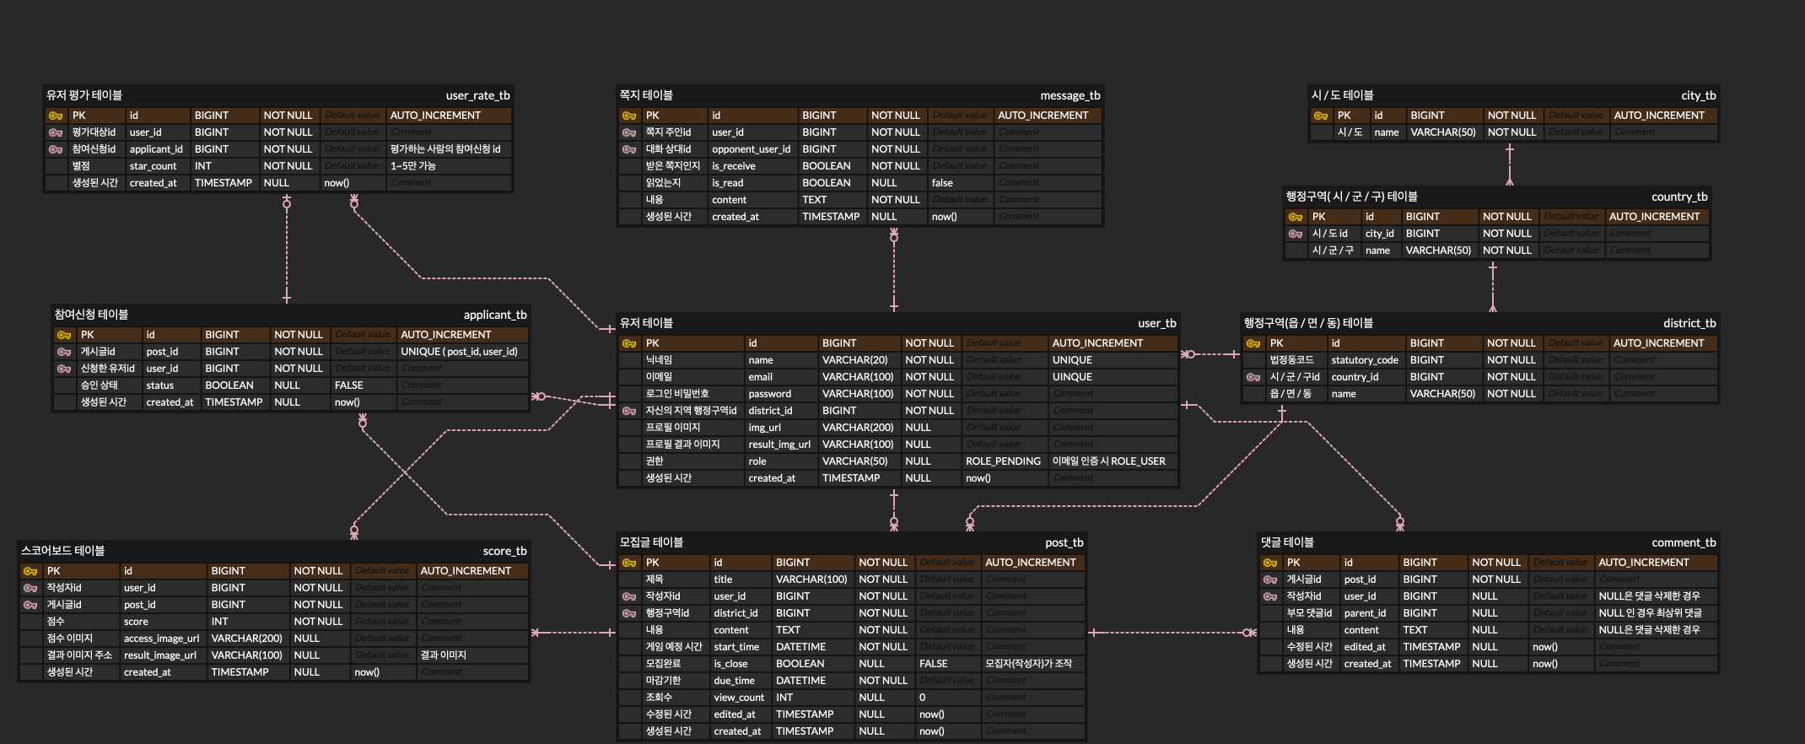1805x744 pixels.
Task: Select the 'access_image_url' column name
Action: coord(162,639)
